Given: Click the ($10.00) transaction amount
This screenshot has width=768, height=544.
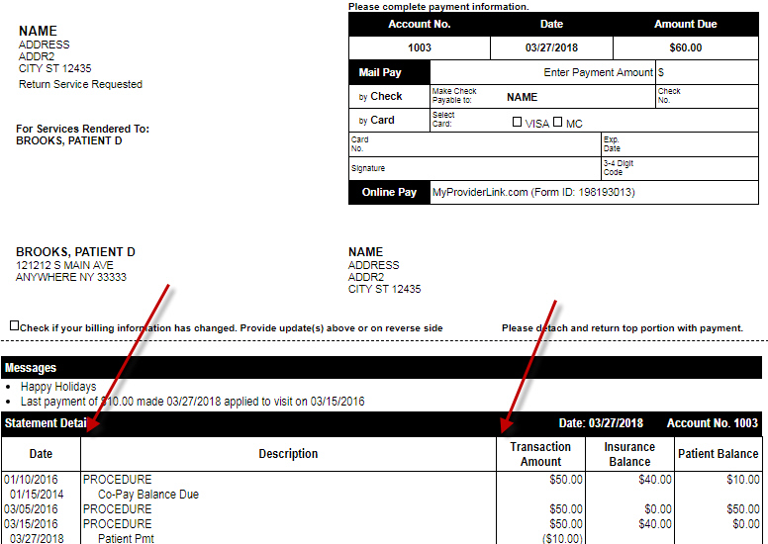Looking at the screenshot, I should (x=562, y=539).
